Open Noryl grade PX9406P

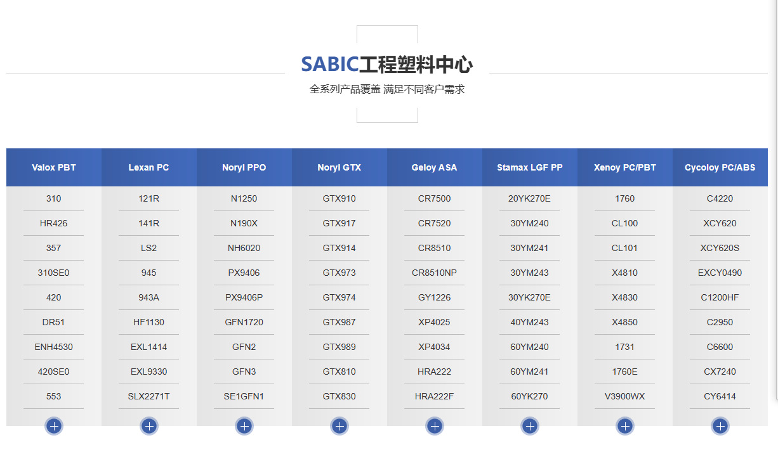[x=244, y=297]
